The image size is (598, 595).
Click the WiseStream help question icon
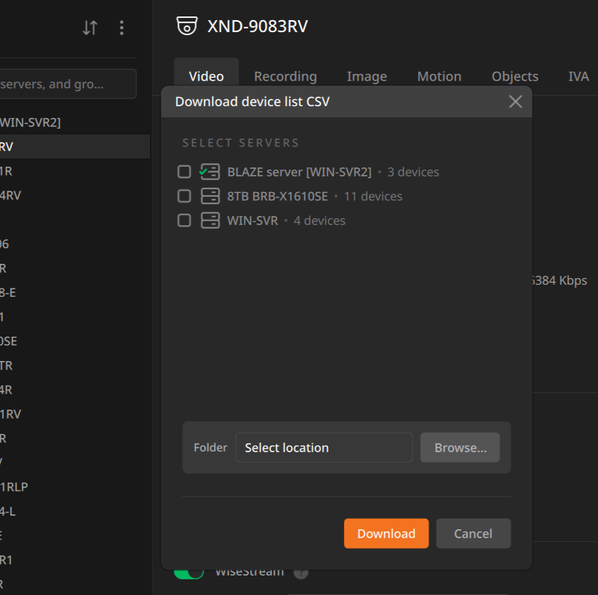click(301, 573)
